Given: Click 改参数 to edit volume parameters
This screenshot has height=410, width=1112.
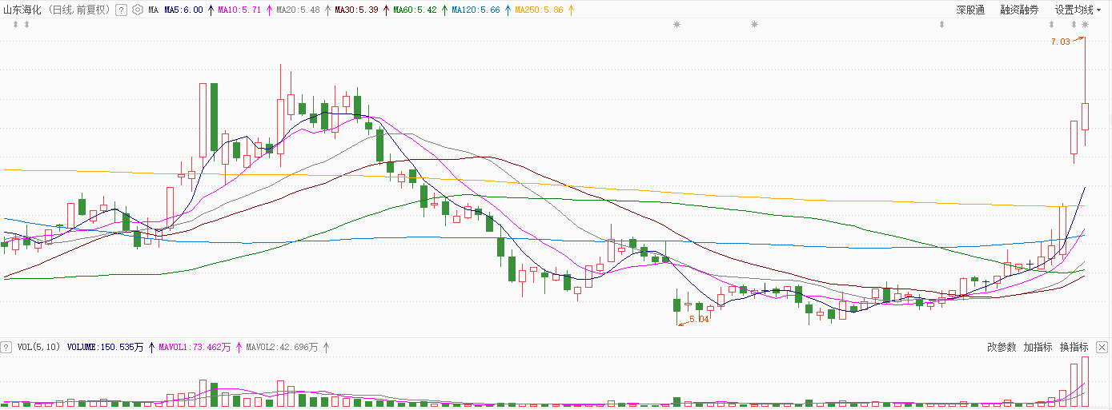Looking at the screenshot, I should [1001, 347].
